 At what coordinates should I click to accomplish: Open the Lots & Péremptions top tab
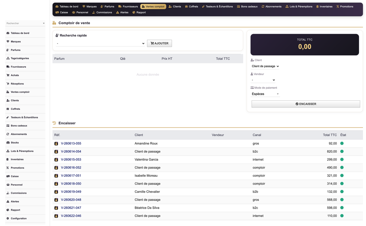coord(299,6)
